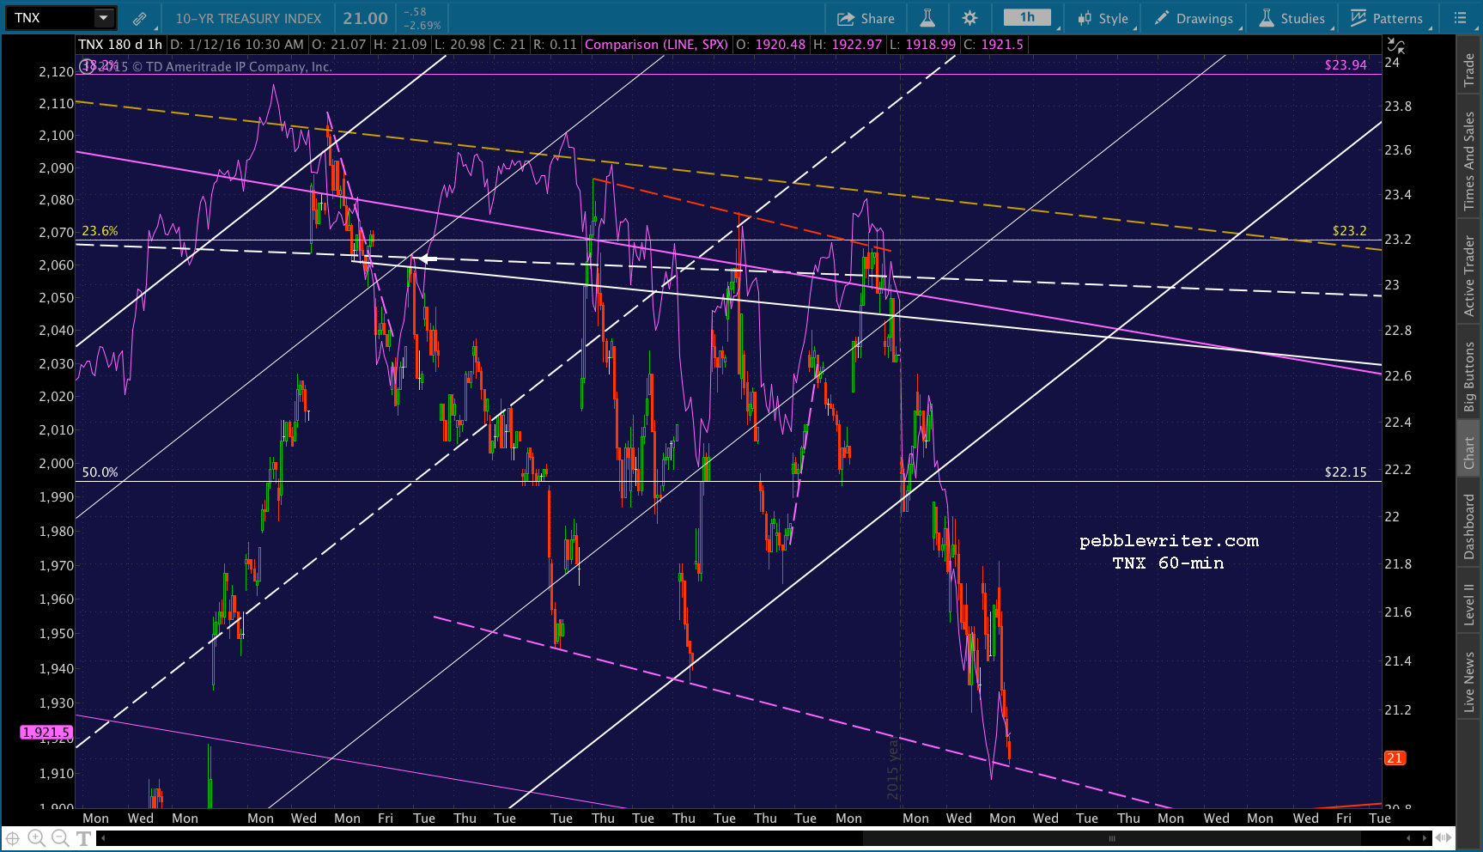Viewport: 1483px width, 852px height.
Task: Click the horizontal time scrollbar handle
Action: pos(1111,838)
